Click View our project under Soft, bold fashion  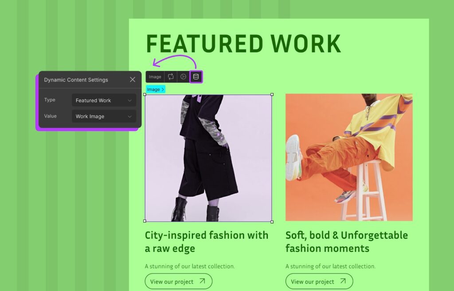tap(319, 281)
